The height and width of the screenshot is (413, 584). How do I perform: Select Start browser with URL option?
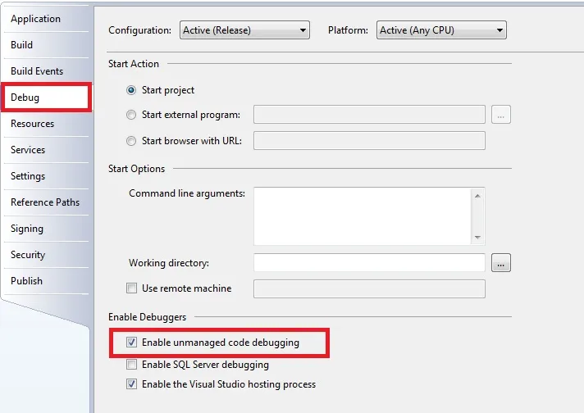coord(132,141)
